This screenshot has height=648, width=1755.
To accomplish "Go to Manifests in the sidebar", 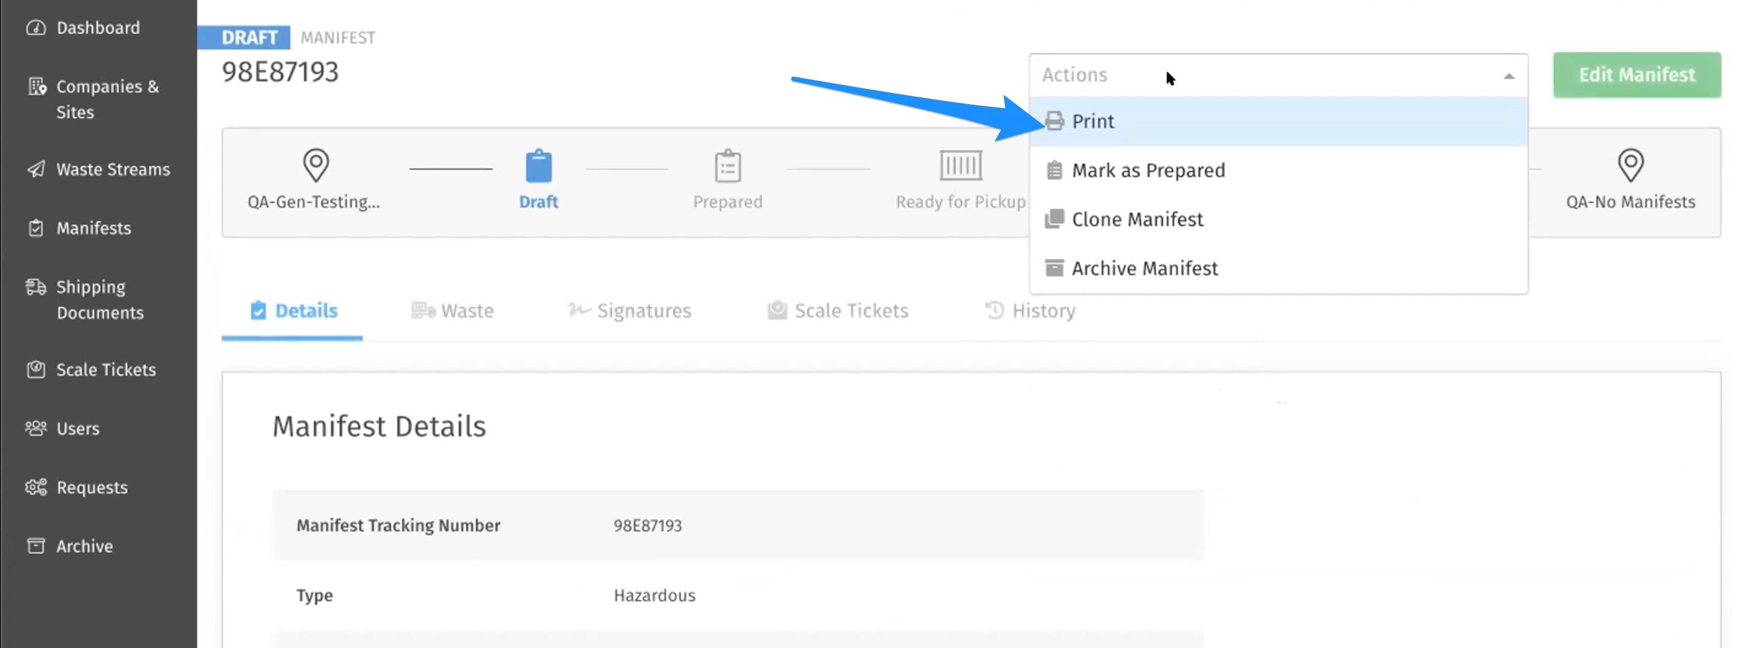I will (x=94, y=228).
